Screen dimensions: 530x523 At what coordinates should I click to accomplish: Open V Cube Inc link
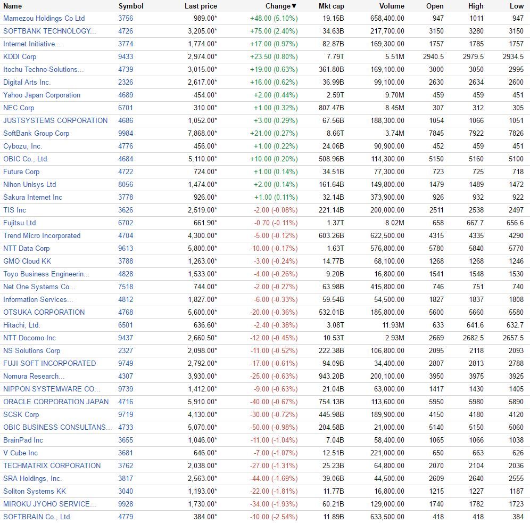point(20,453)
